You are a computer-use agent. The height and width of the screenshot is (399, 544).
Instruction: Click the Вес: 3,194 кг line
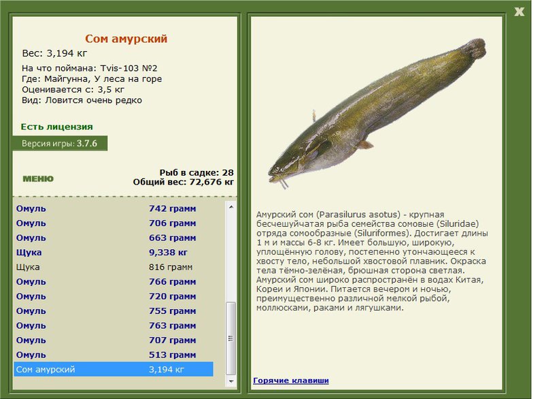(x=54, y=53)
